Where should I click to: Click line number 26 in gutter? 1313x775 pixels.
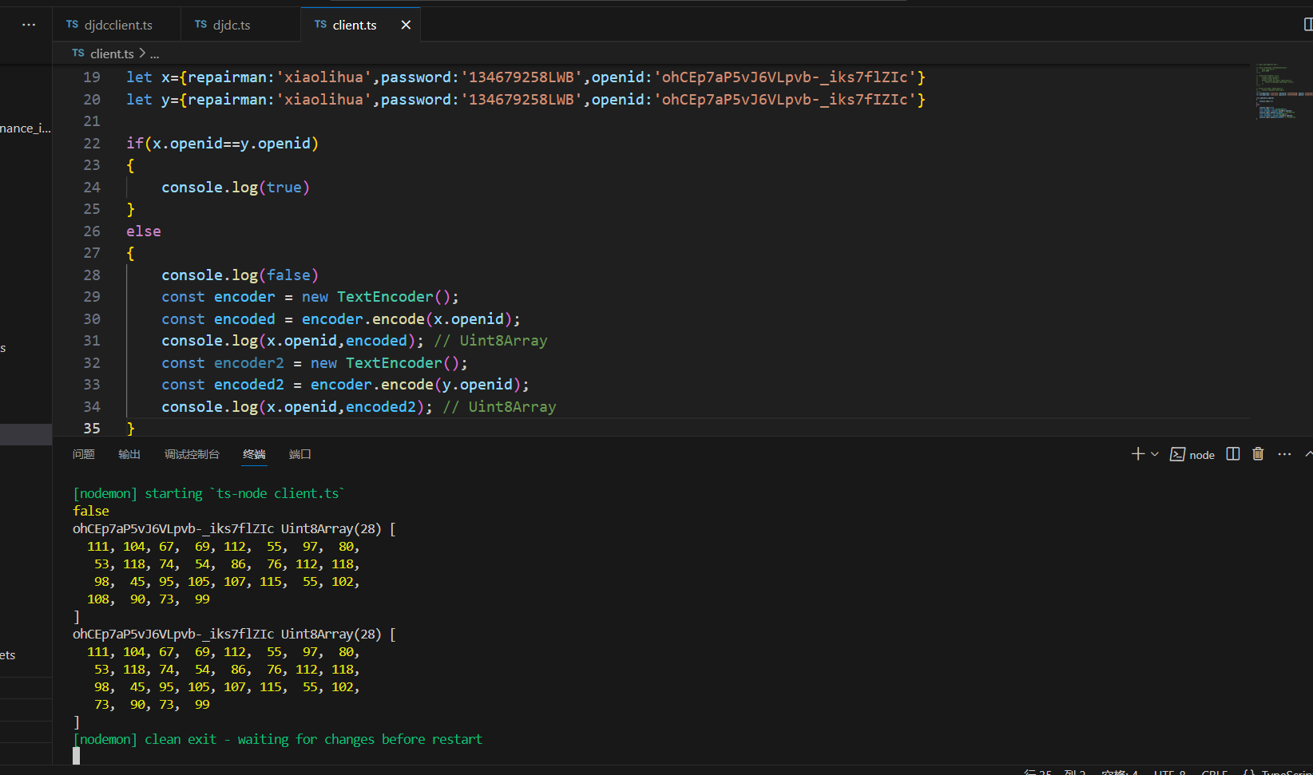92,231
